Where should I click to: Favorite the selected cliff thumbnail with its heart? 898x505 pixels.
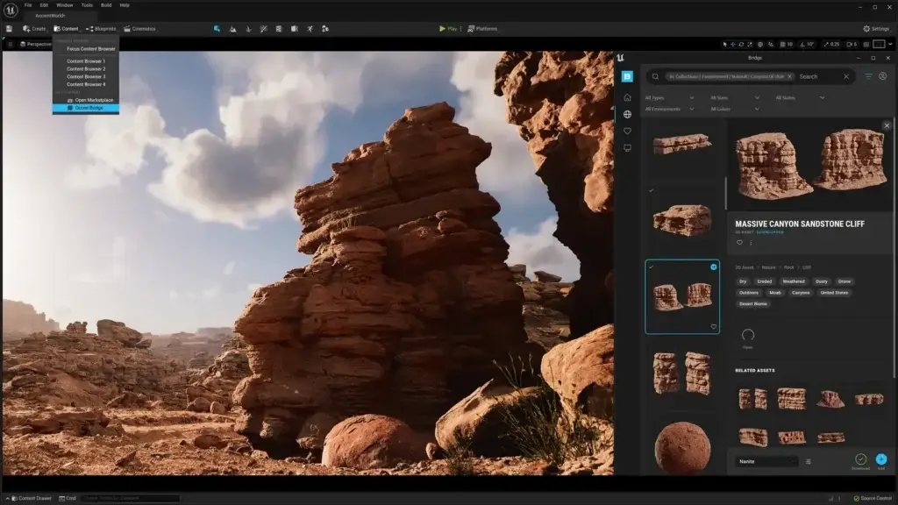coord(713,326)
